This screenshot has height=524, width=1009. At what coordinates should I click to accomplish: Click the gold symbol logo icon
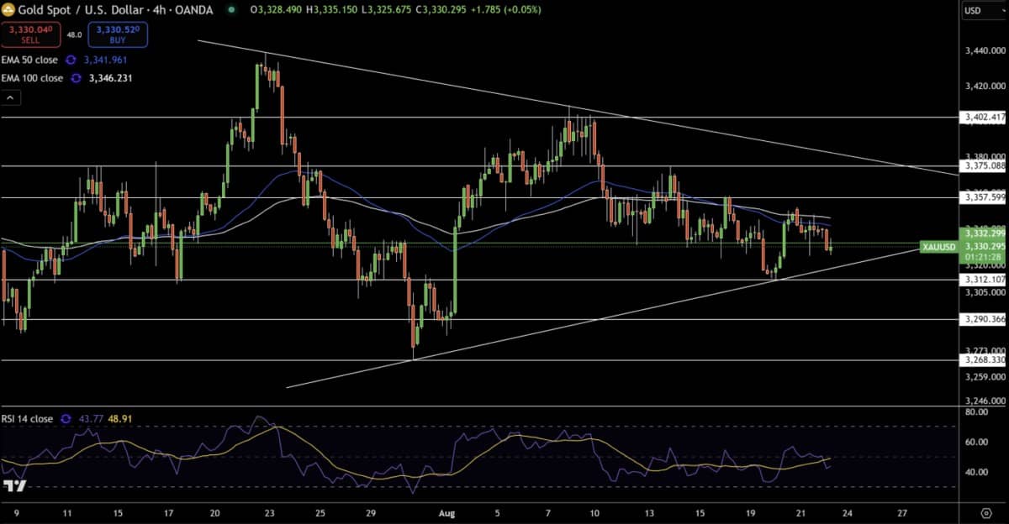coord(10,10)
